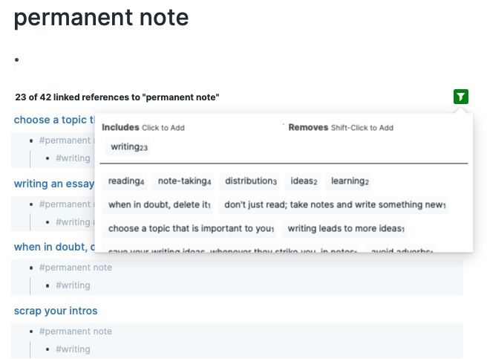Screen dimensions: 487x359
Task: Click #writing tag under scrap your intros
Action: click(x=73, y=349)
